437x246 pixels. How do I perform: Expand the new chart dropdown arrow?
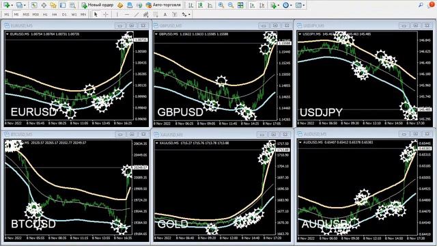click(12, 5)
